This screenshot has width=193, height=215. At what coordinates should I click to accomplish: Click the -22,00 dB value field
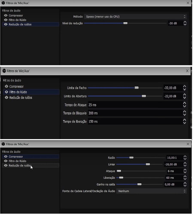(173, 96)
